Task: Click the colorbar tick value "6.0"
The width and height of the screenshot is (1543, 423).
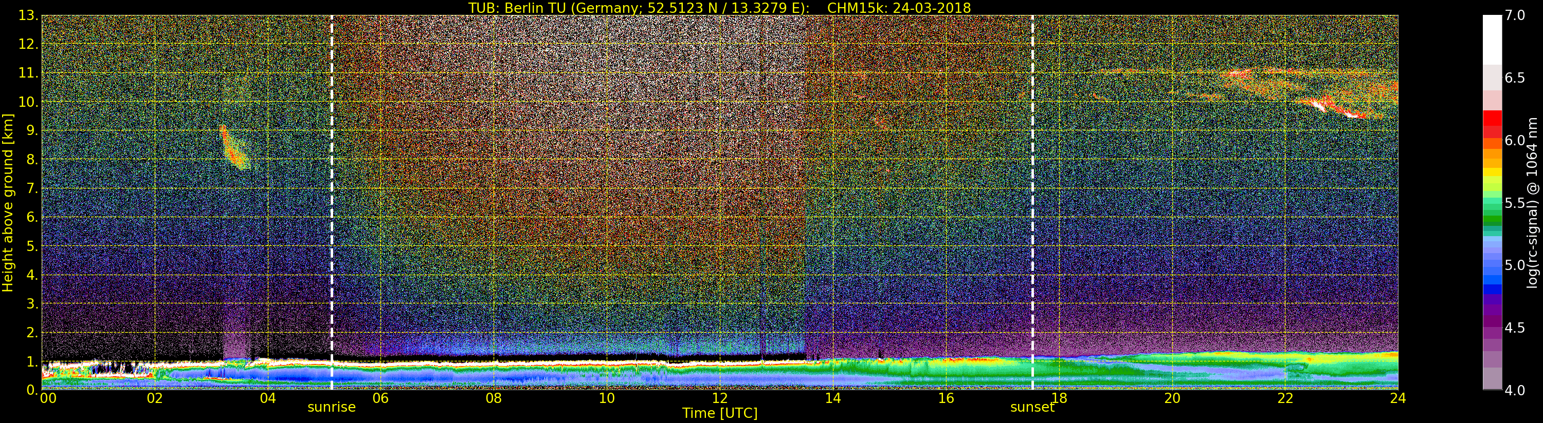Action: click(x=1515, y=141)
